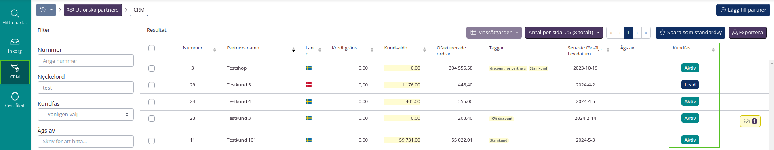774x150 pixels.
Task: Sort by Nummer column arrows
Action: click(215, 50)
